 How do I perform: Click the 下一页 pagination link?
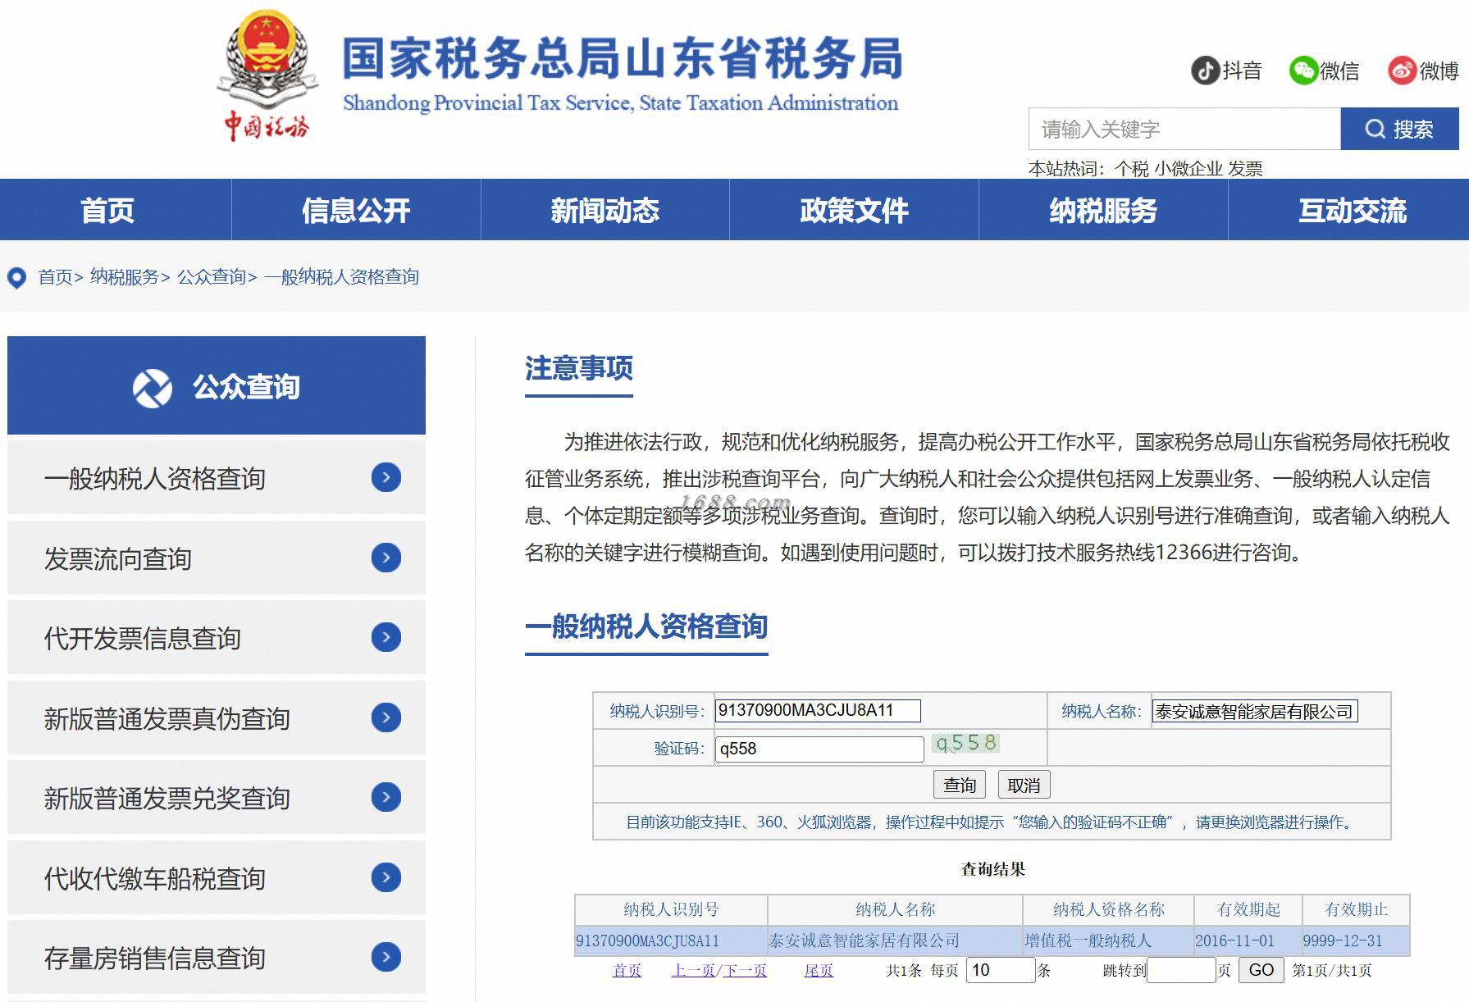click(x=745, y=971)
